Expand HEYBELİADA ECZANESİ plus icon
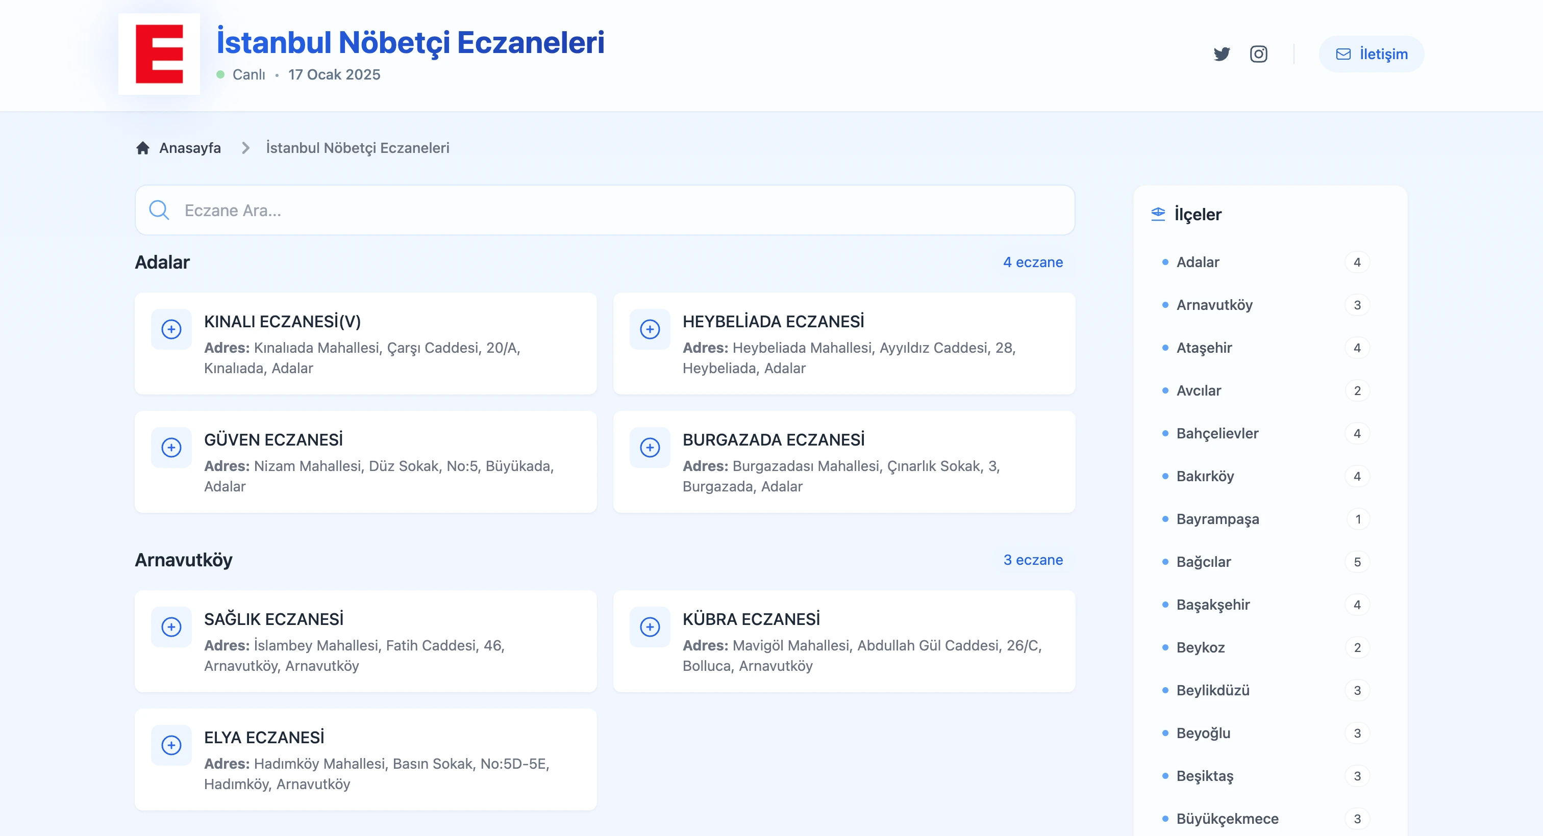 coord(650,329)
